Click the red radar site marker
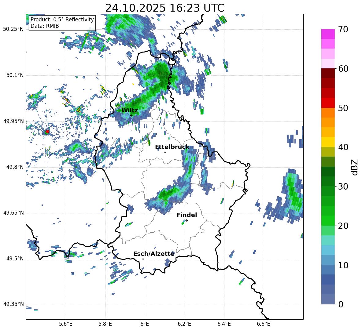The height and width of the screenshot is (330, 362). [x=47, y=132]
